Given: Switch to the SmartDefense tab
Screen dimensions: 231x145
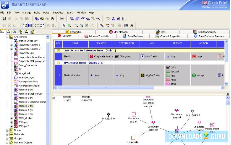Looking at the screenshot, I should pos(133,36).
